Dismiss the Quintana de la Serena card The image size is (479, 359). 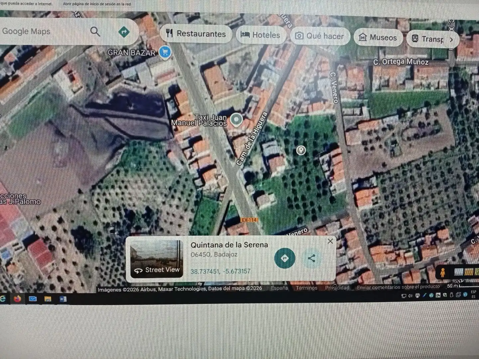tap(330, 241)
